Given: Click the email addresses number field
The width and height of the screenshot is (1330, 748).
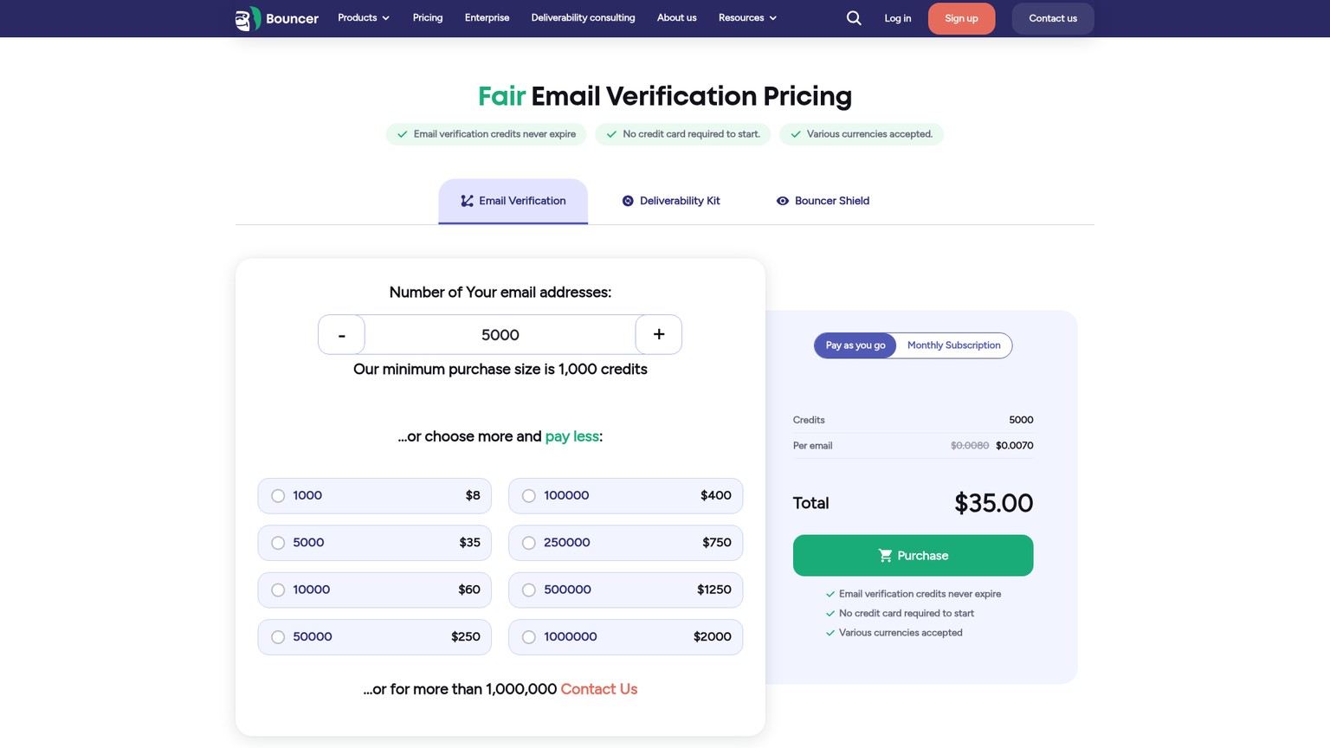Looking at the screenshot, I should pyautogui.click(x=500, y=335).
